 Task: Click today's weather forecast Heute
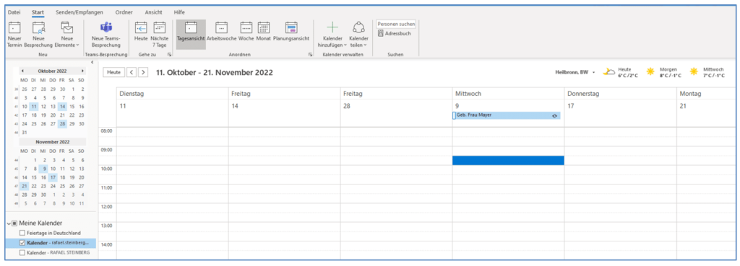pos(621,72)
